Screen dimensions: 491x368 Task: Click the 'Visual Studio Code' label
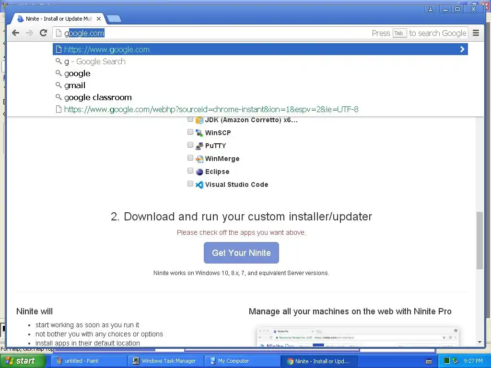(237, 184)
